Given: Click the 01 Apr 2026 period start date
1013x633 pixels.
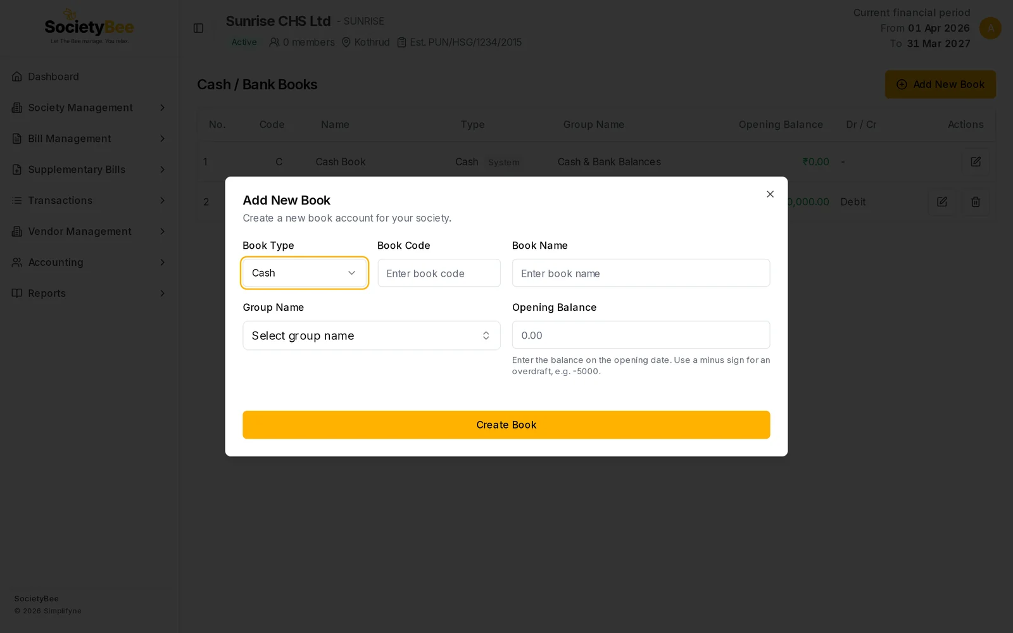Looking at the screenshot, I should (939, 28).
